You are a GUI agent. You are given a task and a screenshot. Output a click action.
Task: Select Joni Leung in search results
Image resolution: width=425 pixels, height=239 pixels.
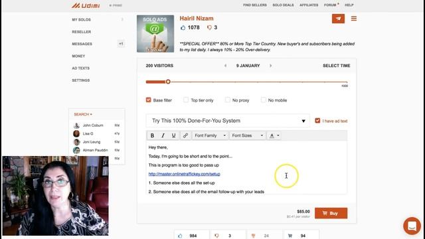tap(92, 142)
